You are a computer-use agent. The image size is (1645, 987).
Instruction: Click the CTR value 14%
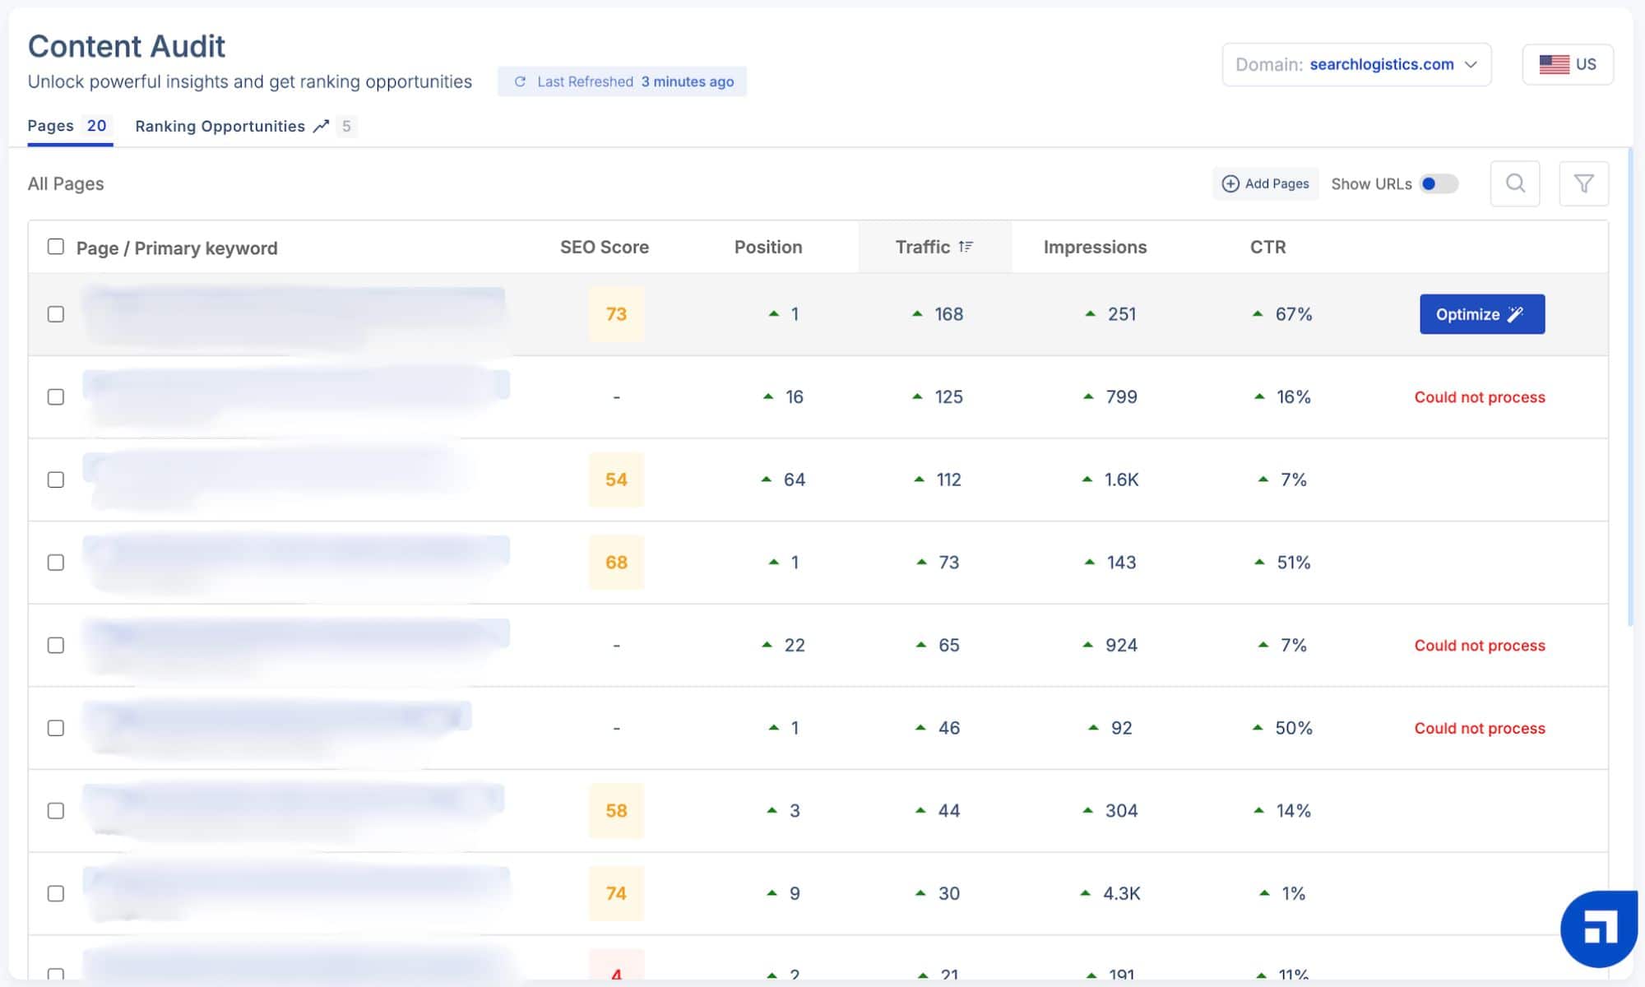point(1294,811)
